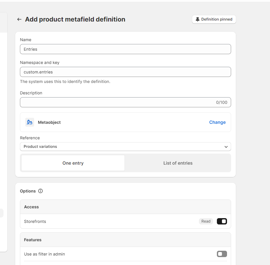Select the One entry option
270x265 pixels.
tap(73, 163)
